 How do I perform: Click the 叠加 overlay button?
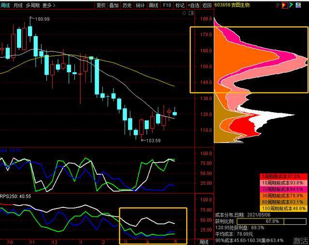click(x=114, y=5)
